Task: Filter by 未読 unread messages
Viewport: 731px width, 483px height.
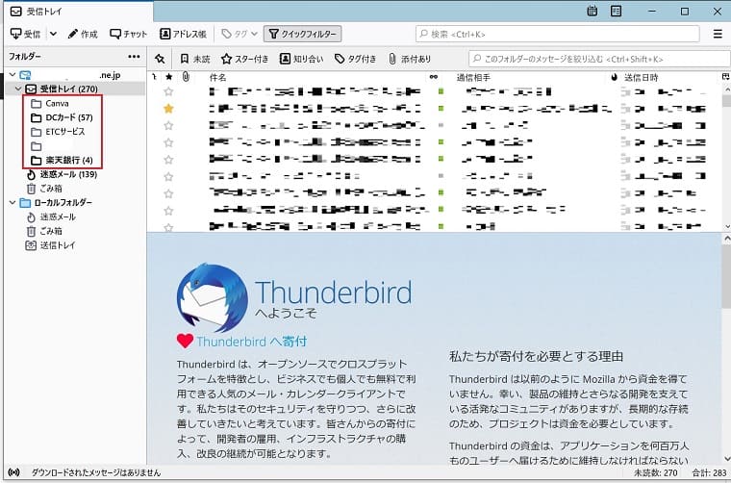Action: [195, 59]
